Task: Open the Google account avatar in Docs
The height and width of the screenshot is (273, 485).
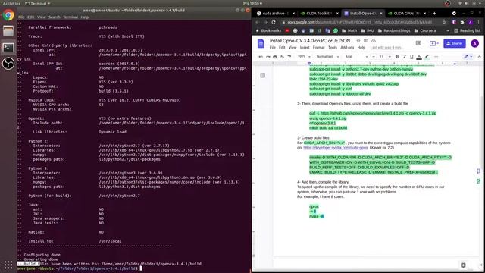Action: [475, 43]
